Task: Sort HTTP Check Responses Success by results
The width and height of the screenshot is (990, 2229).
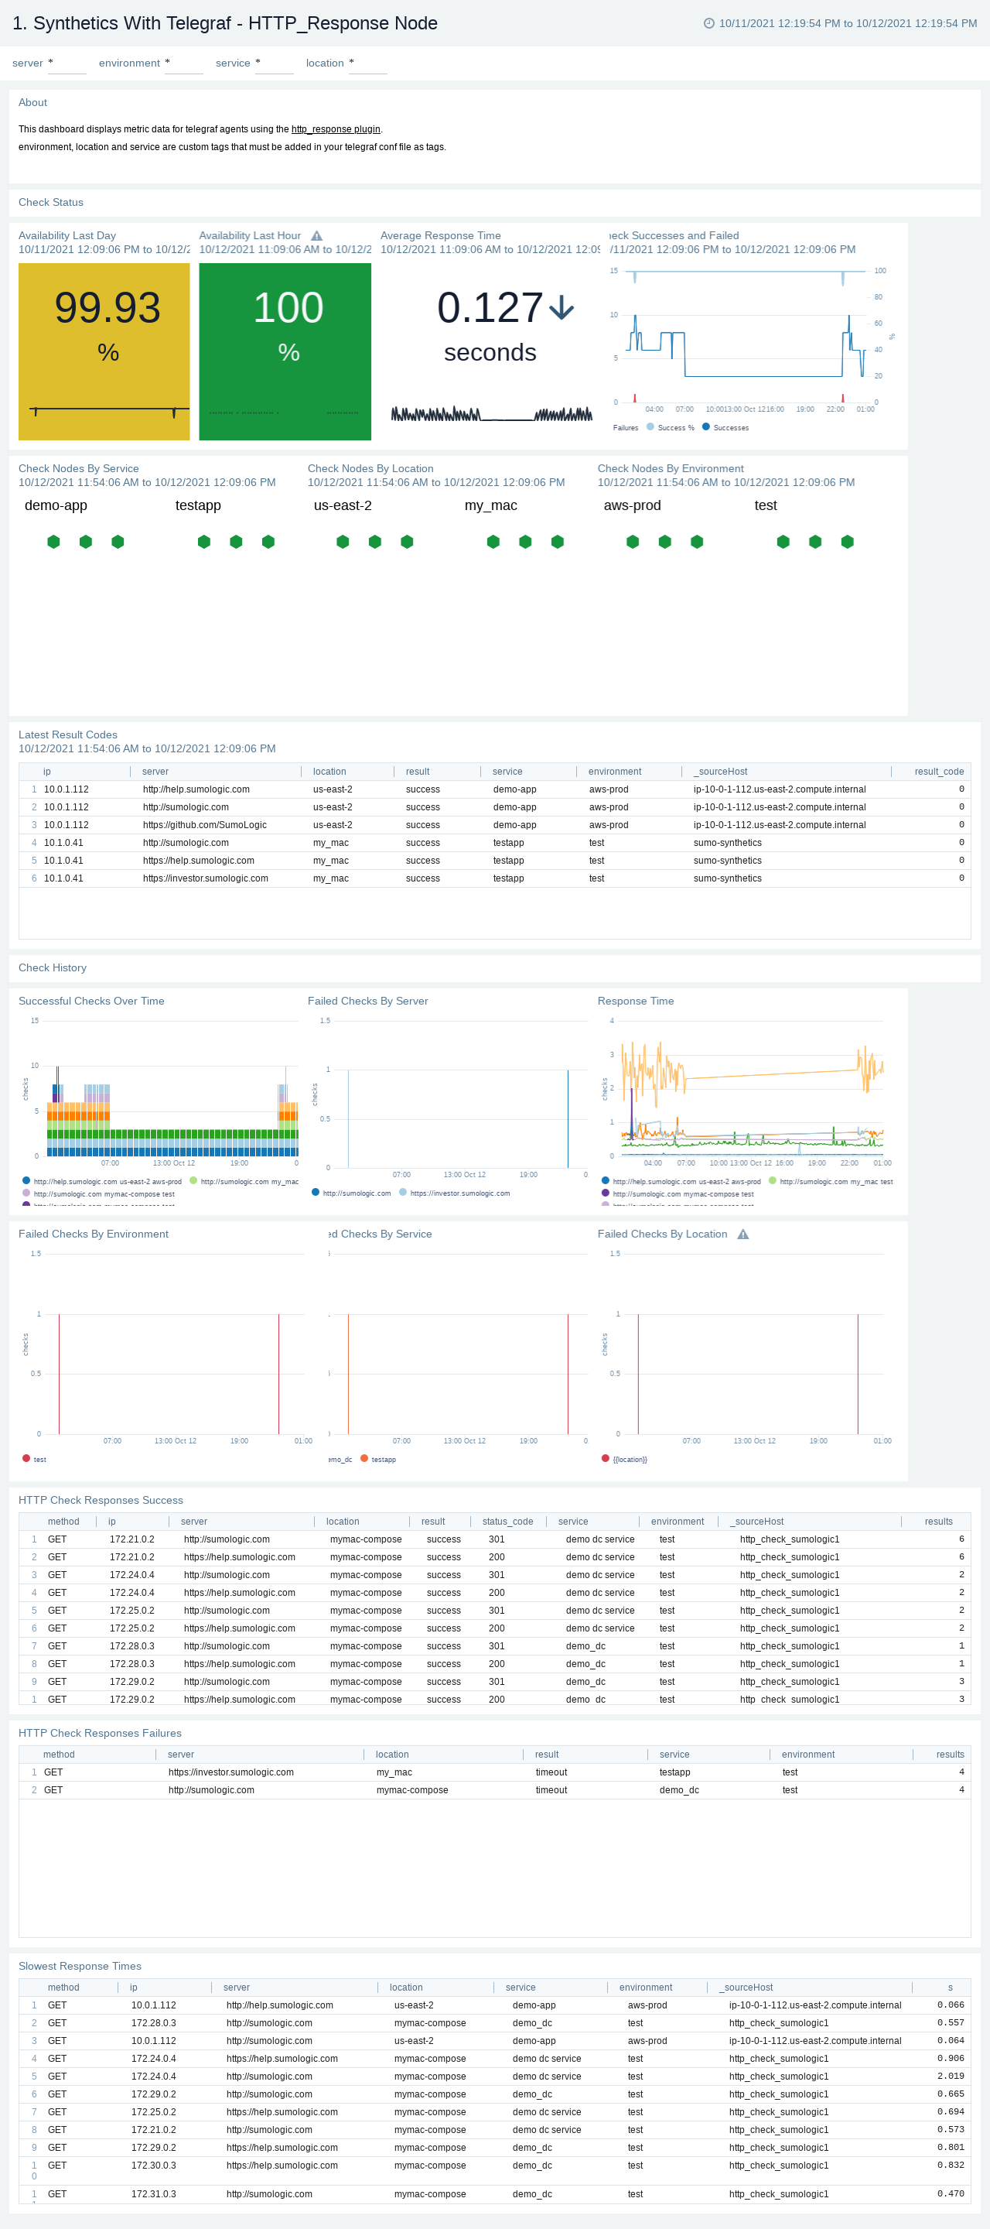Action: pos(938,1521)
